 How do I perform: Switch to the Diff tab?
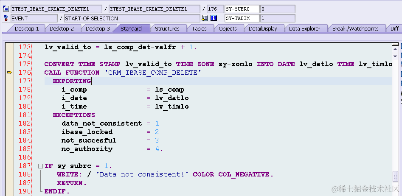394,29
